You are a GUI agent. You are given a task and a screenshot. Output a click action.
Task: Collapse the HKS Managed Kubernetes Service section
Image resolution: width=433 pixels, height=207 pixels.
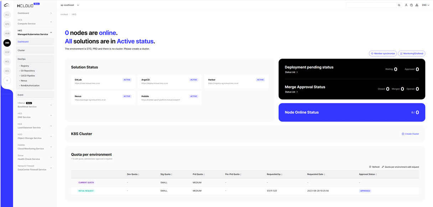coord(51,32)
